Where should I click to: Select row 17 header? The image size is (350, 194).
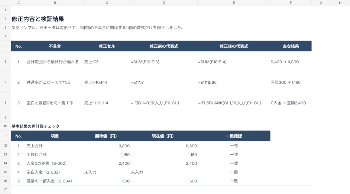[x=5, y=190]
